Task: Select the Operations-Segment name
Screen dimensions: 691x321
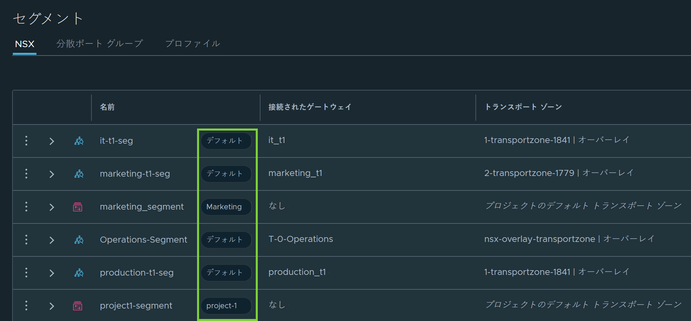Action: point(143,240)
